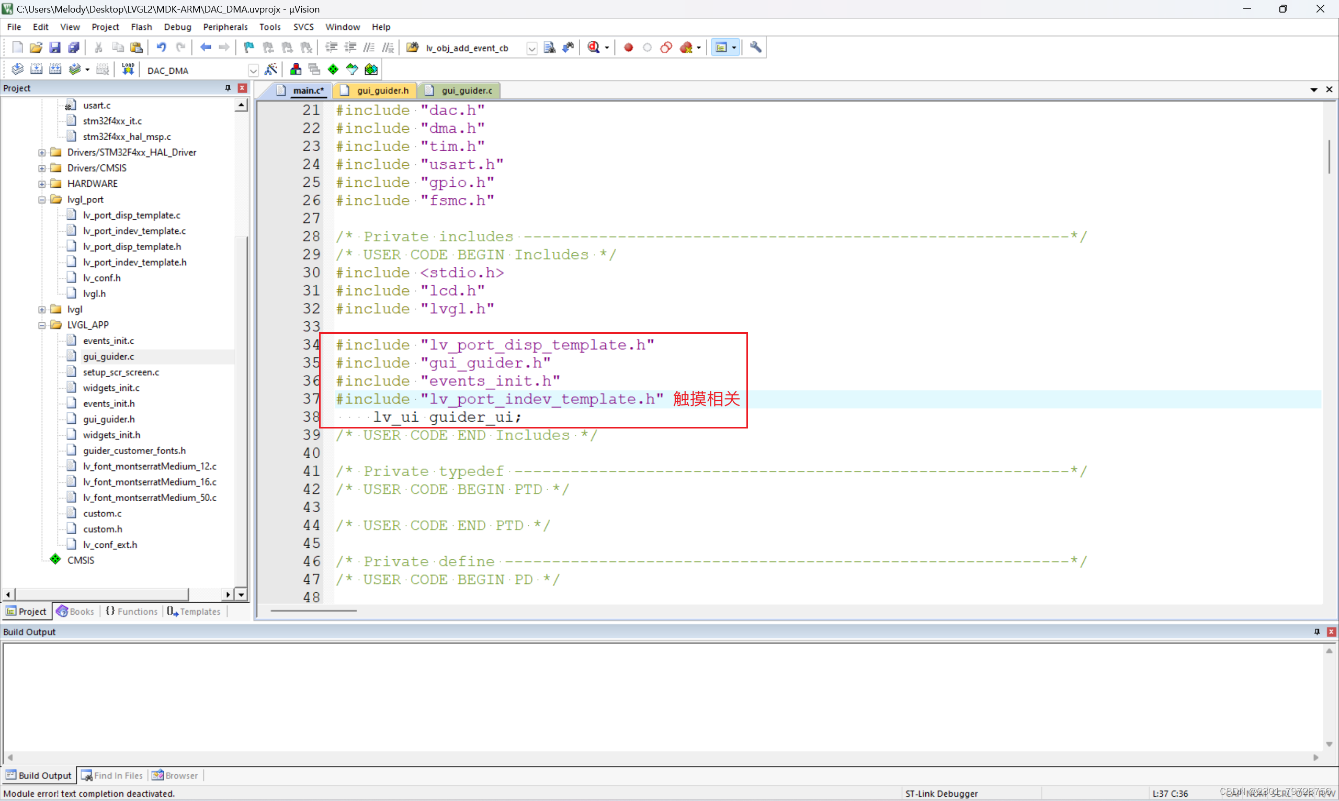Rebuild all target files
This screenshot has height=801, width=1339.
tap(55, 69)
